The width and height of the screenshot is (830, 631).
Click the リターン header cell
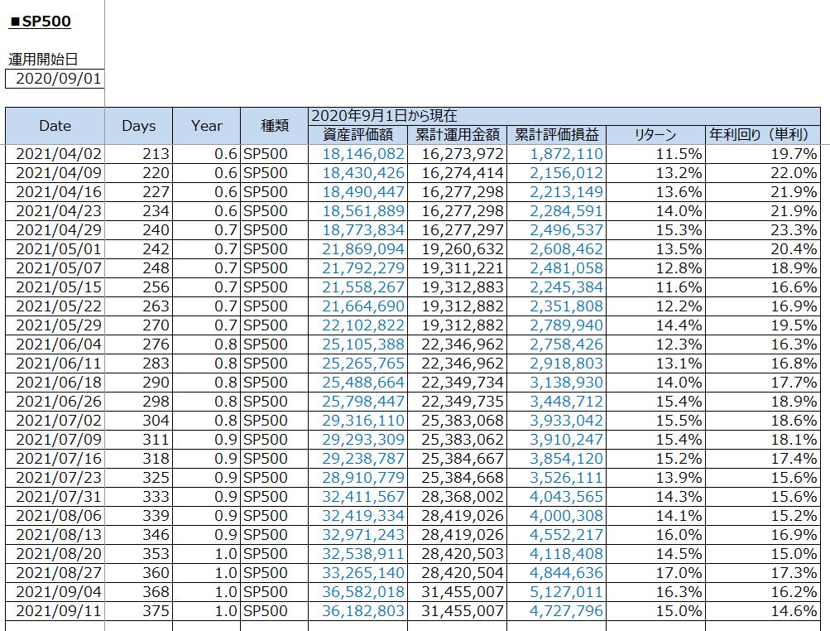655,135
